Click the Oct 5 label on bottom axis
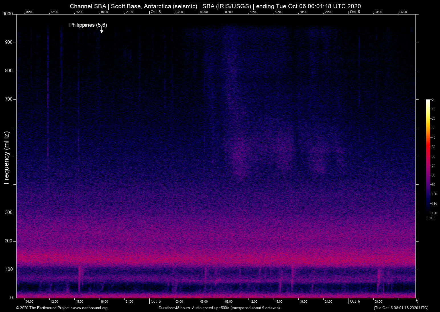 click(155, 301)
